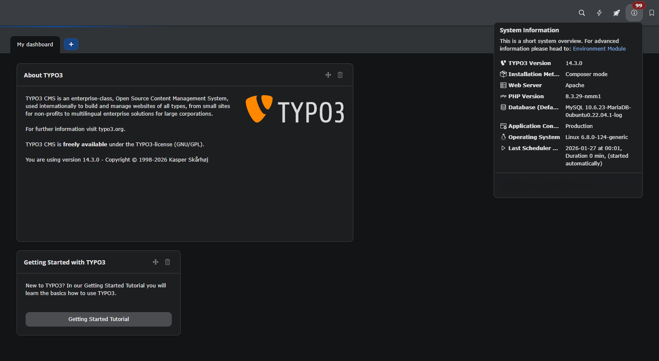The image size is (659, 361).
Task: Click the 'For further information visit typo3.org' line
Action: (75, 129)
